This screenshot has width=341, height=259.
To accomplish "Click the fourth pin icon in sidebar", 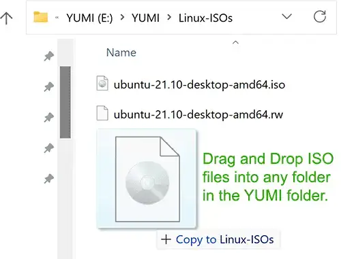I will point(49,148).
